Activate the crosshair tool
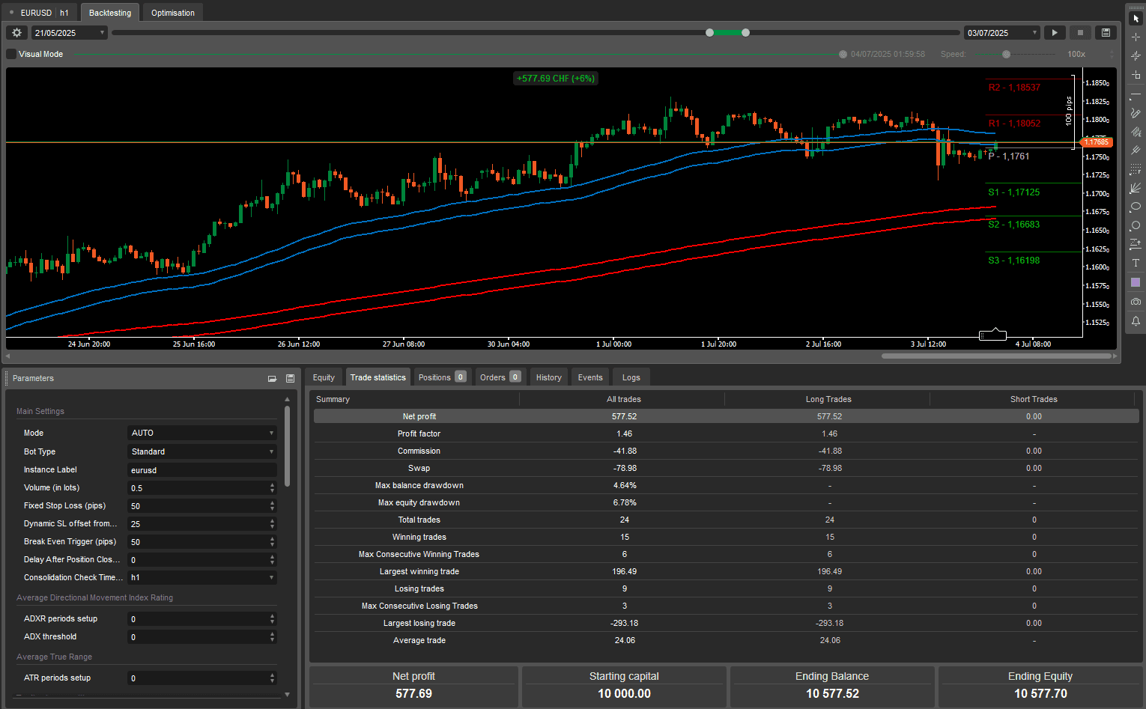The height and width of the screenshot is (709, 1146). coord(1136,37)
